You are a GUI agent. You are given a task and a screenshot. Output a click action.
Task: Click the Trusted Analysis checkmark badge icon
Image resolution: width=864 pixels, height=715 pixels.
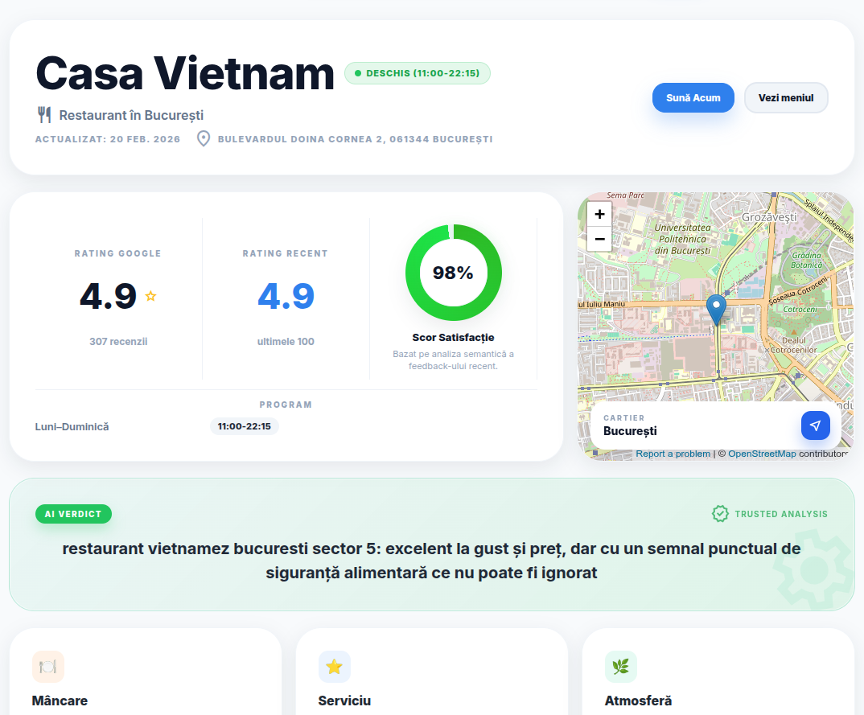[x=720, y=514]
